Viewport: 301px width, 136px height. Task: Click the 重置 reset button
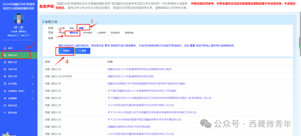coord(82,51)
